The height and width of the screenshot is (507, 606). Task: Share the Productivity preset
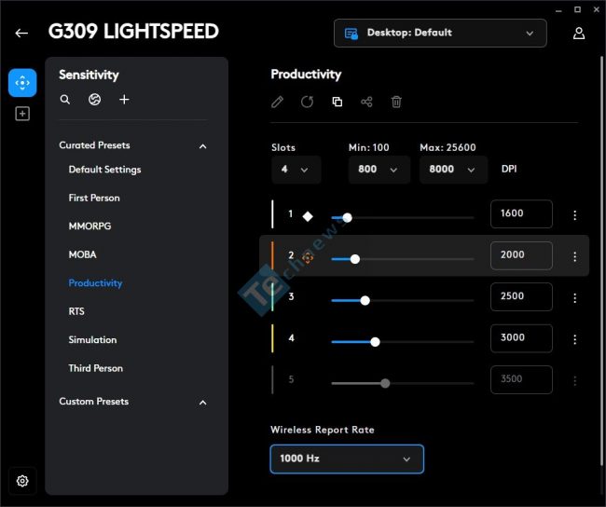[366, 102]
